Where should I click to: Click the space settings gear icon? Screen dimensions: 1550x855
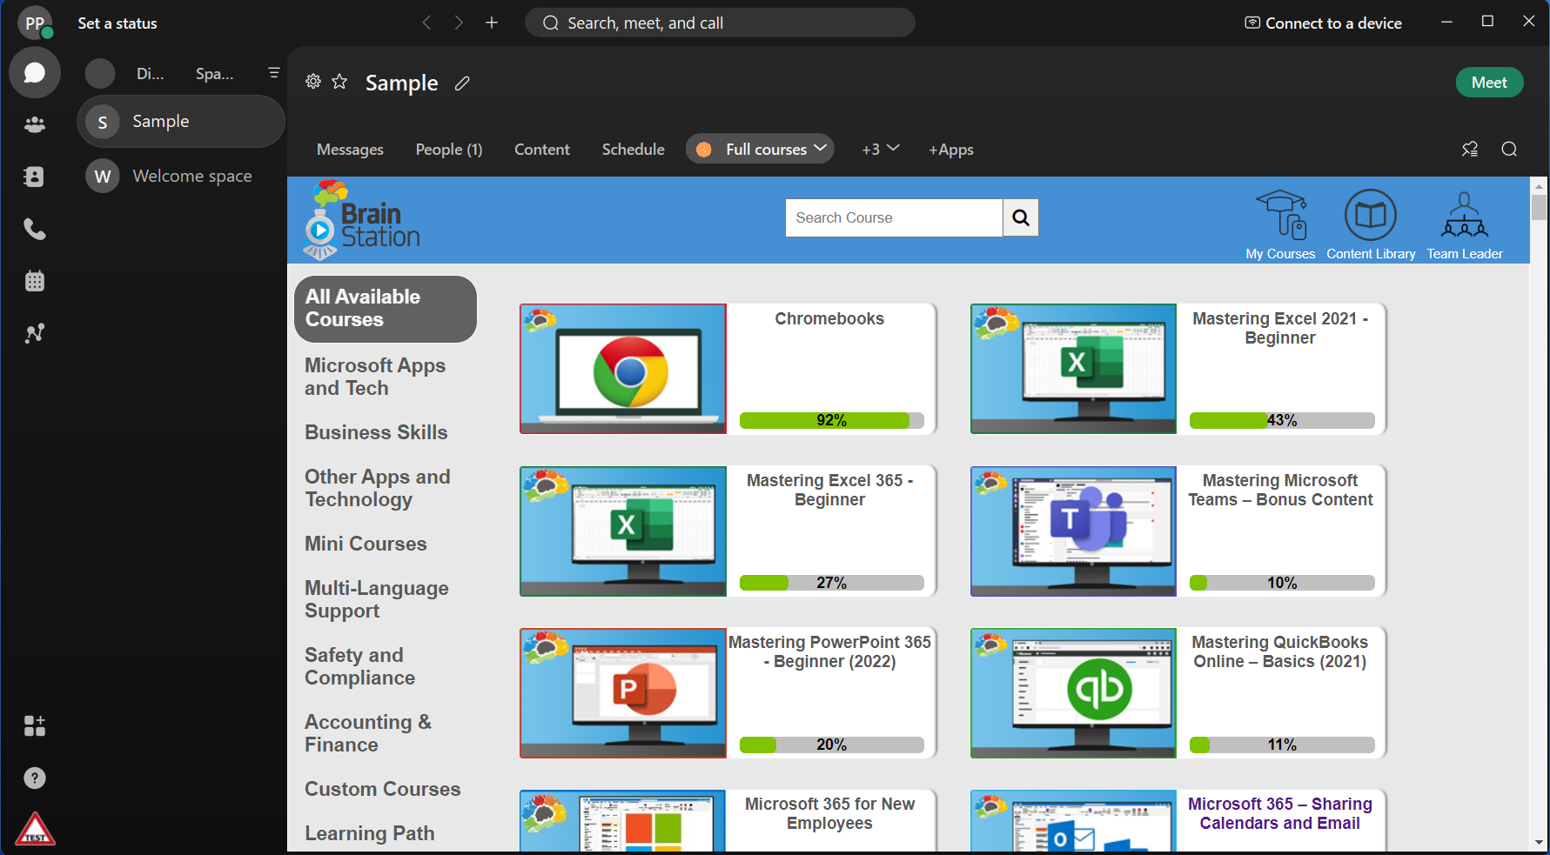pyautogui.click(x=313, y=82)
